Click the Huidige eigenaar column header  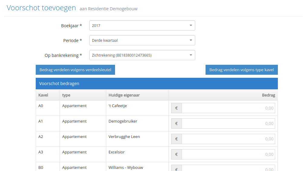click(124, 95)
